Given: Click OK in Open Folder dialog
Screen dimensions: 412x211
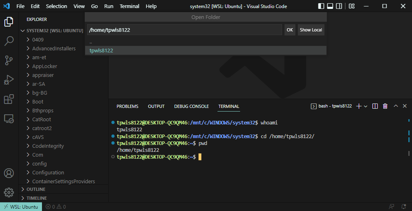Looking at the screenshot, I should (x=290, y=30).
